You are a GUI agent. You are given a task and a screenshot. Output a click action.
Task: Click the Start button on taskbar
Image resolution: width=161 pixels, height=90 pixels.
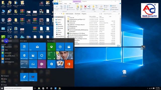2,88
